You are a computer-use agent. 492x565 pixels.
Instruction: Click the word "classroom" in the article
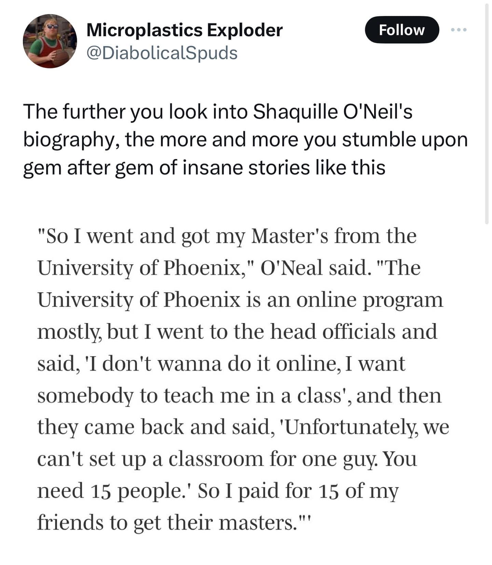pyautogui.click(x=216, y=459)
